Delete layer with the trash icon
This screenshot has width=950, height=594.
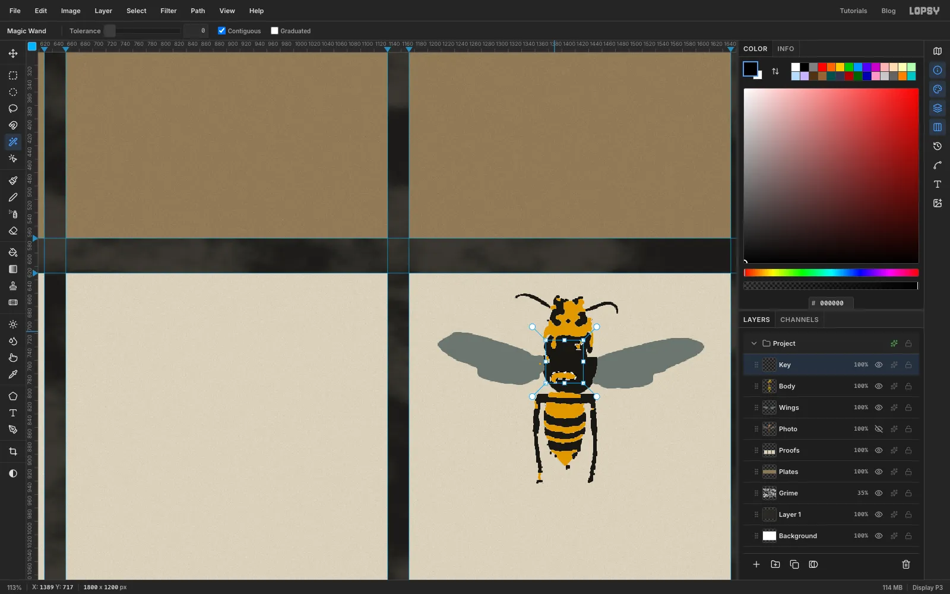click(906, 564)
